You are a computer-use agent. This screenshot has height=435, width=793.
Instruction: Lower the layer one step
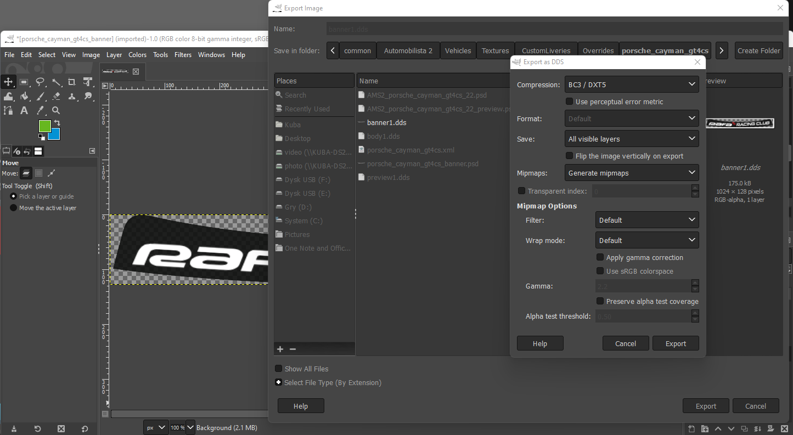tap(731, 429)
